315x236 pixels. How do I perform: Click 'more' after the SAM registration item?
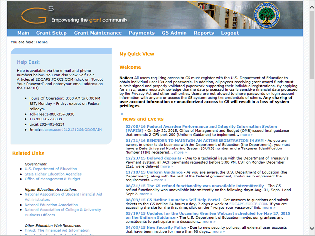(180, 152)
